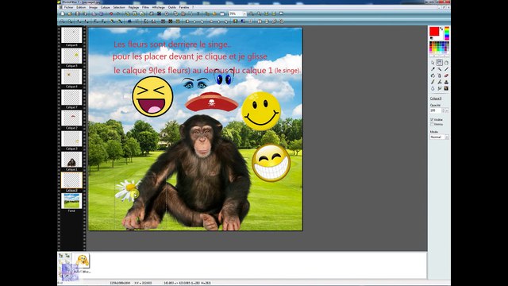
Task: Click the Redo toolbar icon
Action: pos(118,14)
